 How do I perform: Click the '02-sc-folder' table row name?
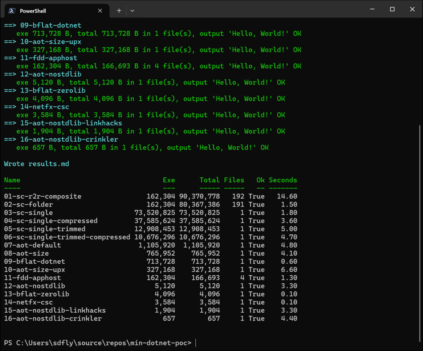pos(28,204)
